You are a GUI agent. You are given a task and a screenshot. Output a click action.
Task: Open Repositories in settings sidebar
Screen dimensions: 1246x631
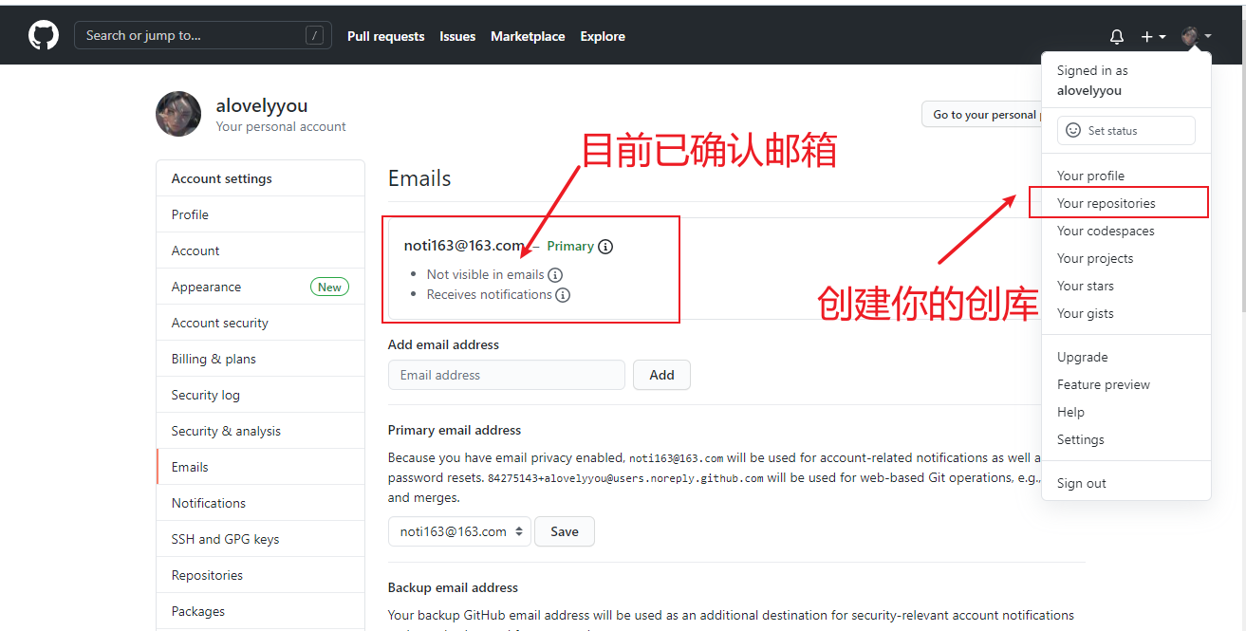[x=260, y=575]
